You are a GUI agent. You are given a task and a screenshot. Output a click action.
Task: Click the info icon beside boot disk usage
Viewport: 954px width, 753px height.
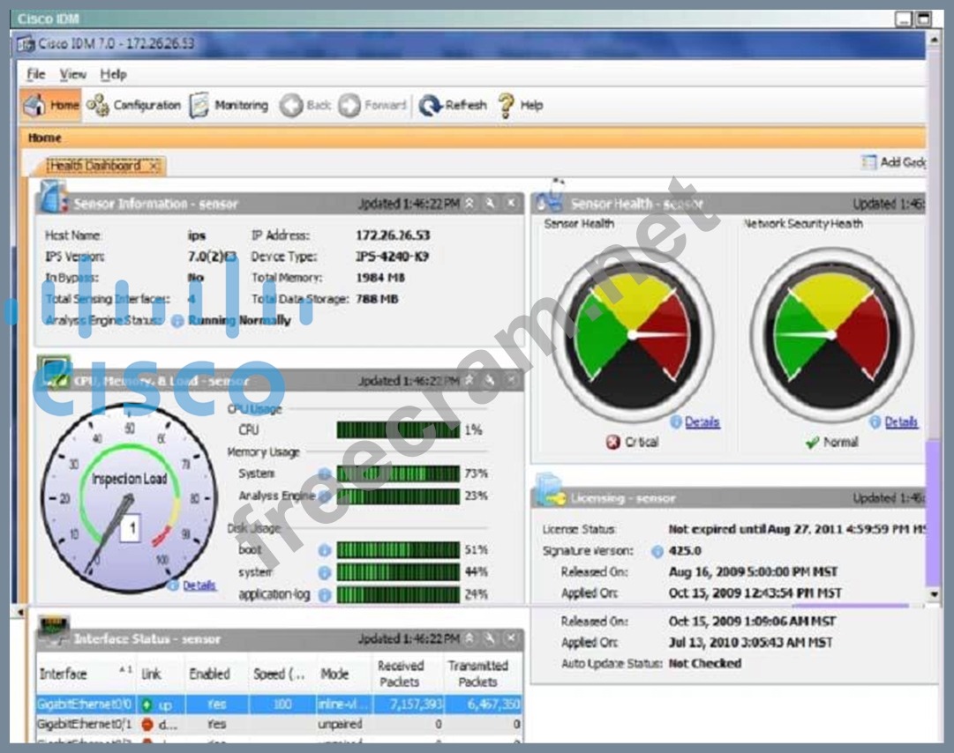point(324,550)
